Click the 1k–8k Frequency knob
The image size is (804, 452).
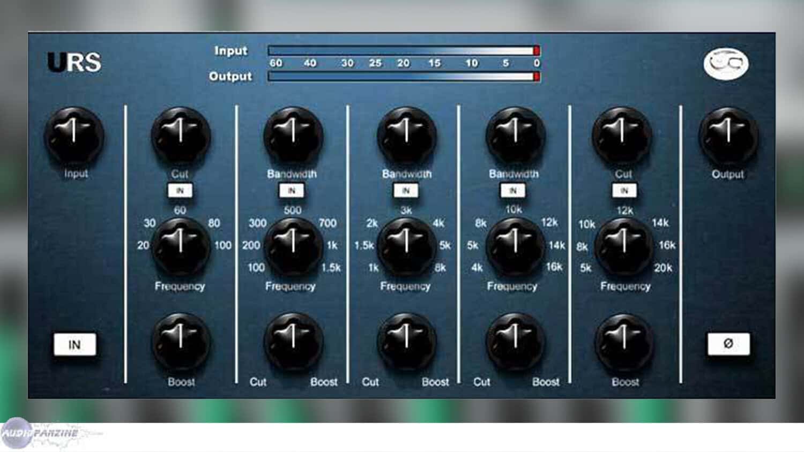pos(406,246)
